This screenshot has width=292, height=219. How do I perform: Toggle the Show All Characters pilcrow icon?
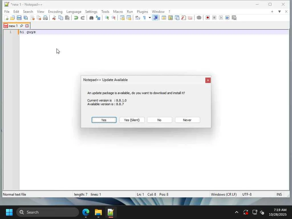(x=144, y=18)
